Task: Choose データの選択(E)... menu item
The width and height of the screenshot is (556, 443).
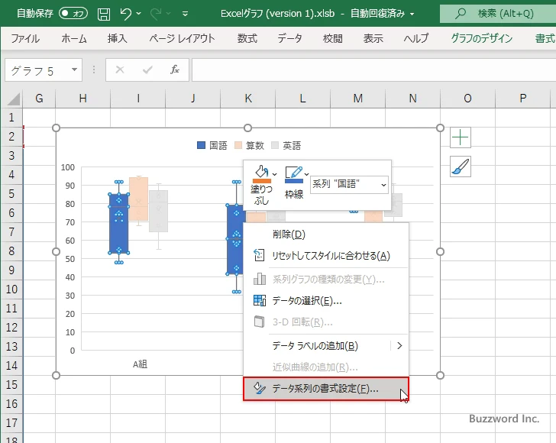Action: (326, 301)
